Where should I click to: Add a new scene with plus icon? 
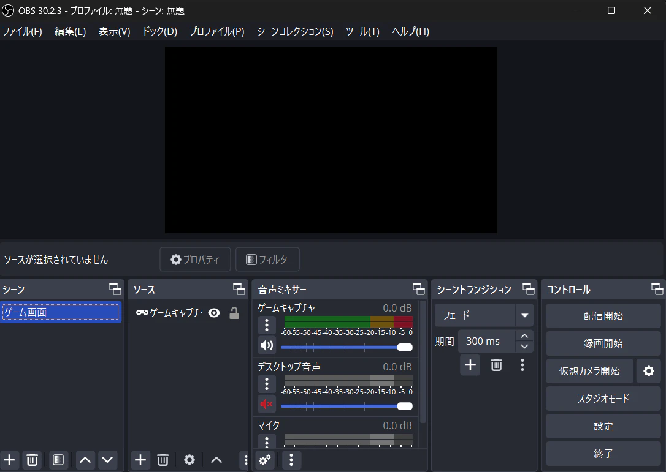click(x=9, y=460)
